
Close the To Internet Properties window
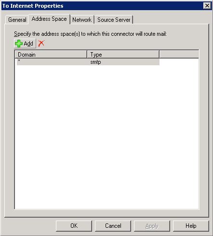coord(207,6)
